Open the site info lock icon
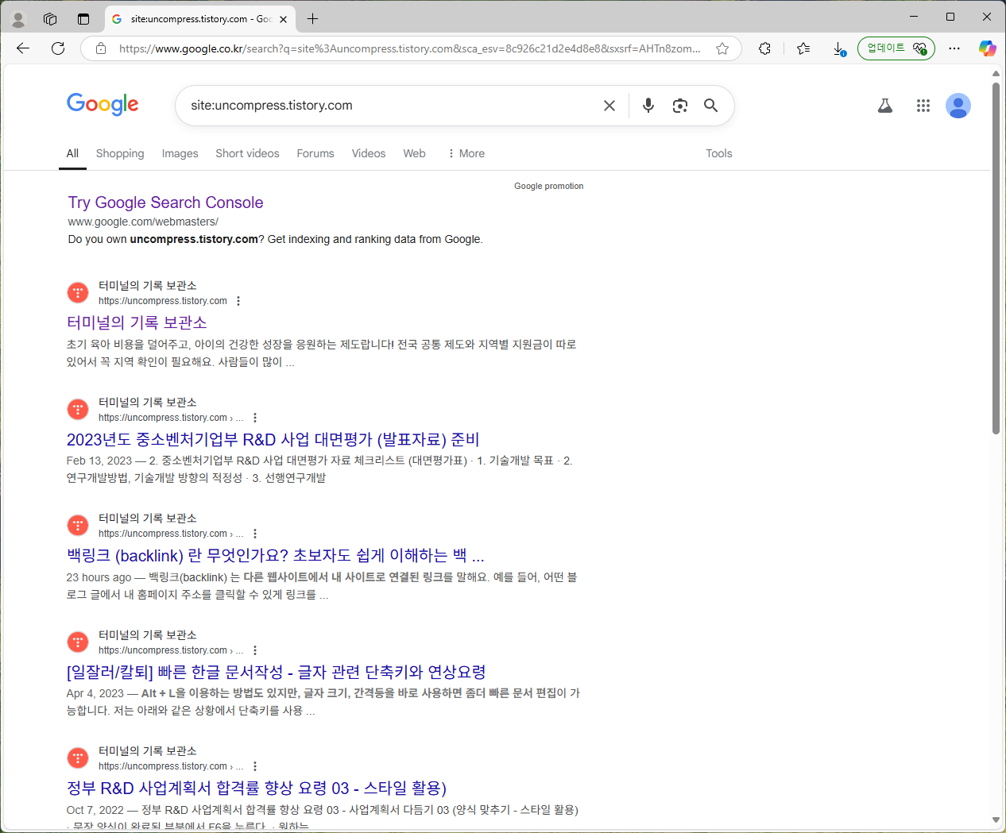This screenshot has width=1006, height=833. click(101, 48)
